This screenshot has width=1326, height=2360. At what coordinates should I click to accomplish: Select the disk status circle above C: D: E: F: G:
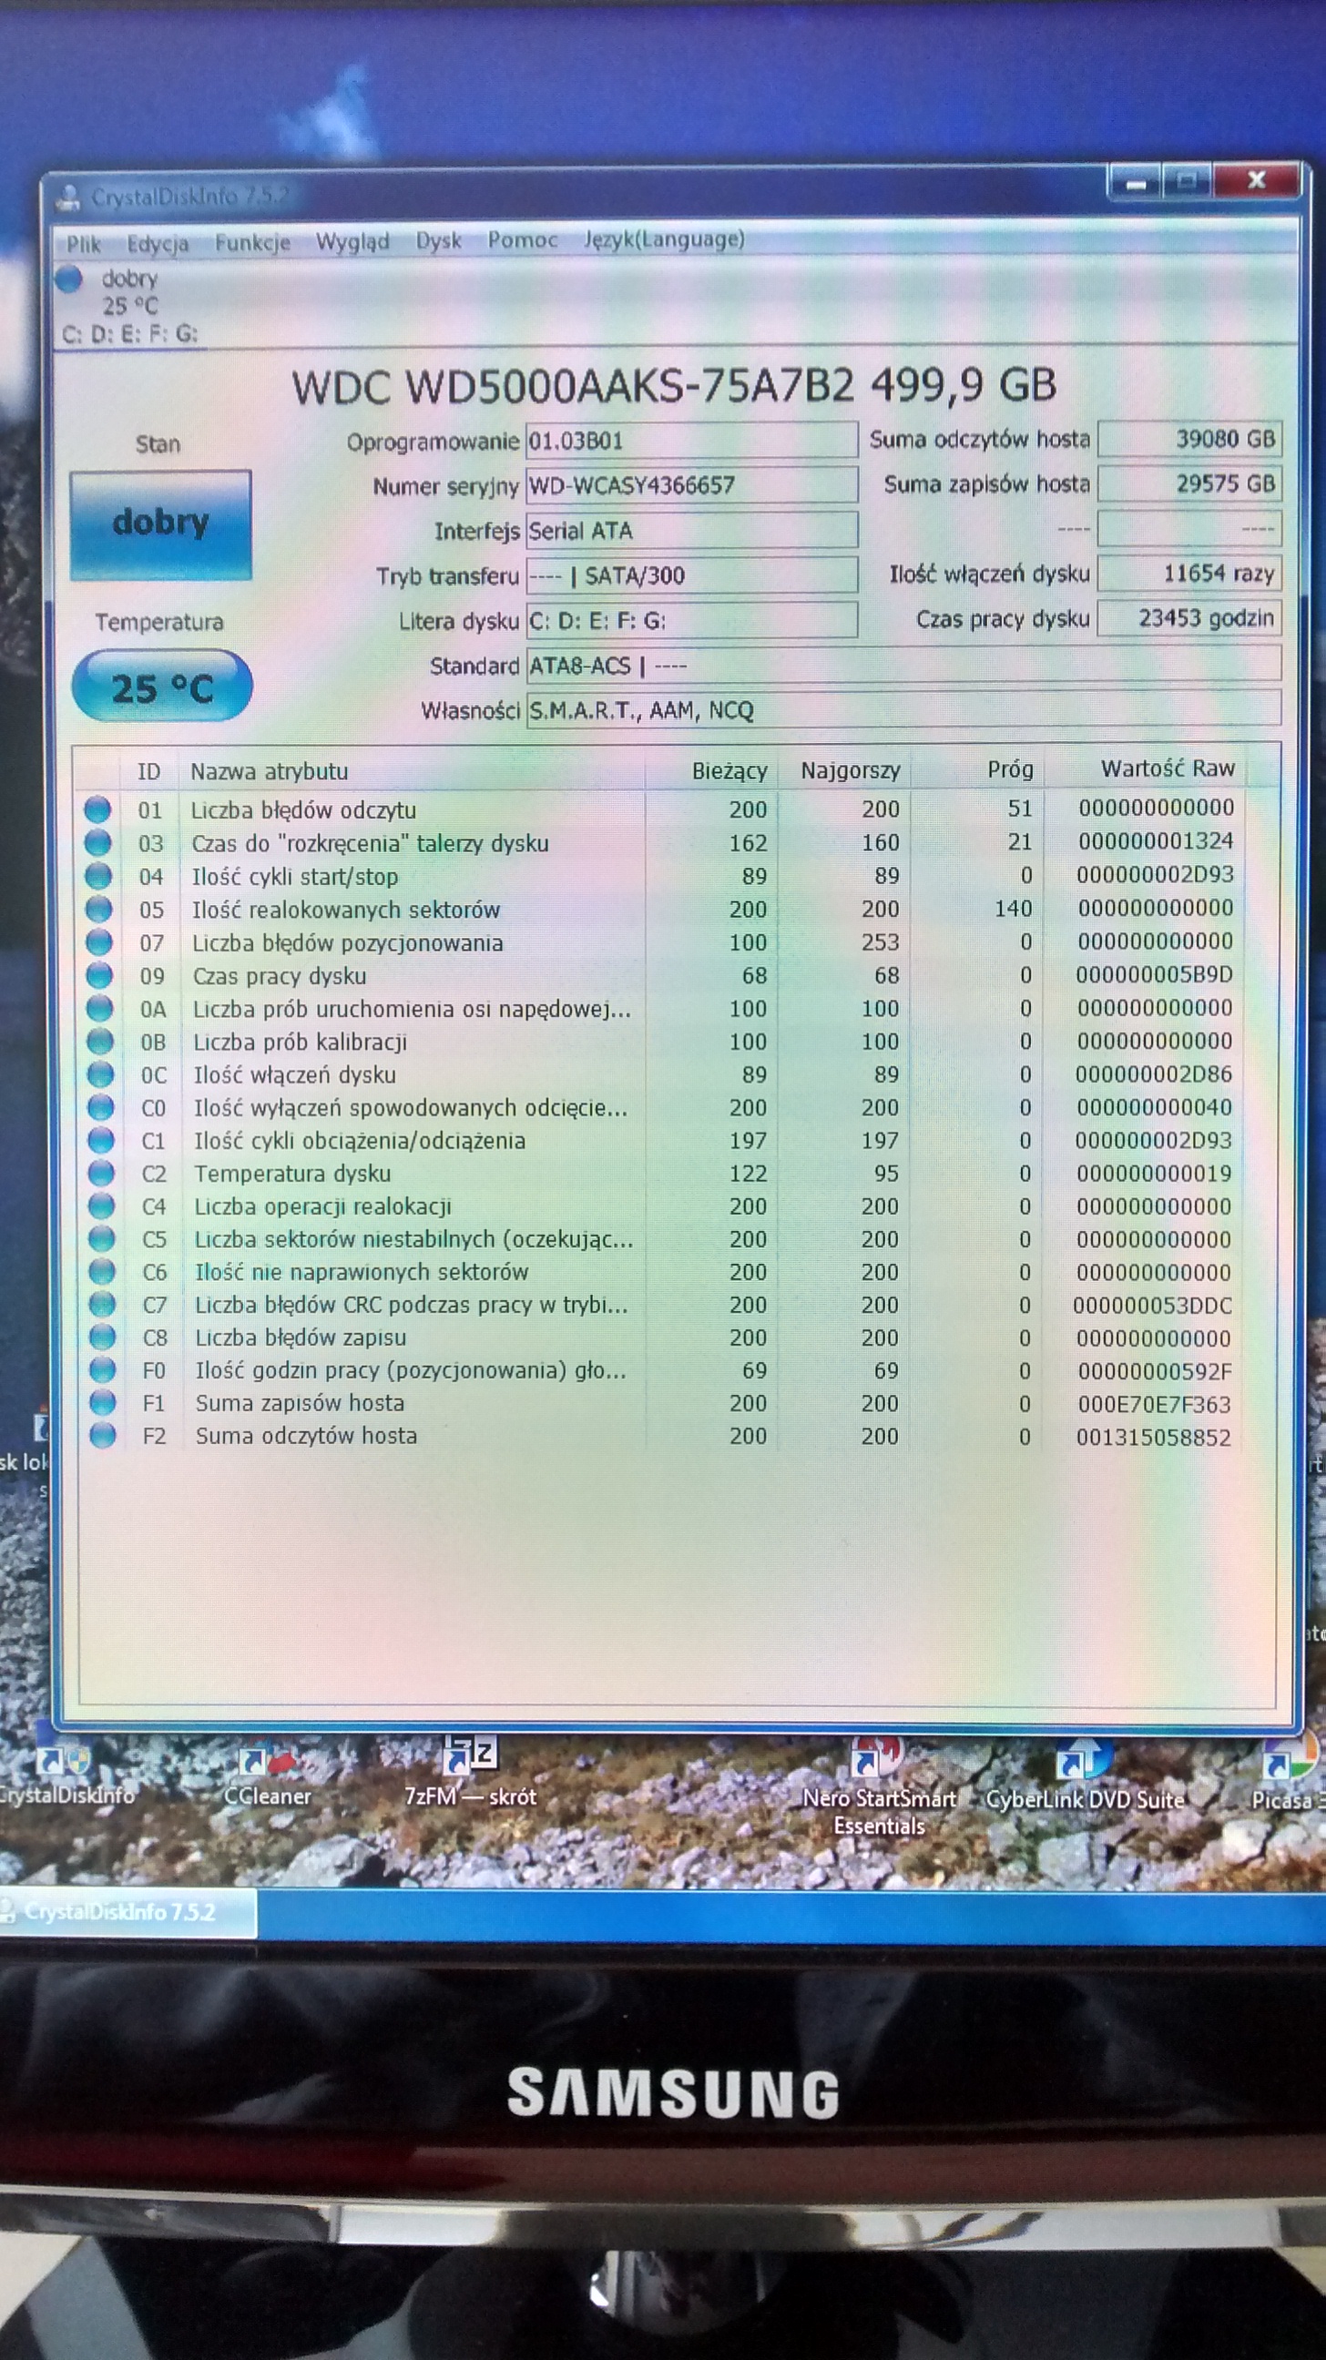[68, 279]
